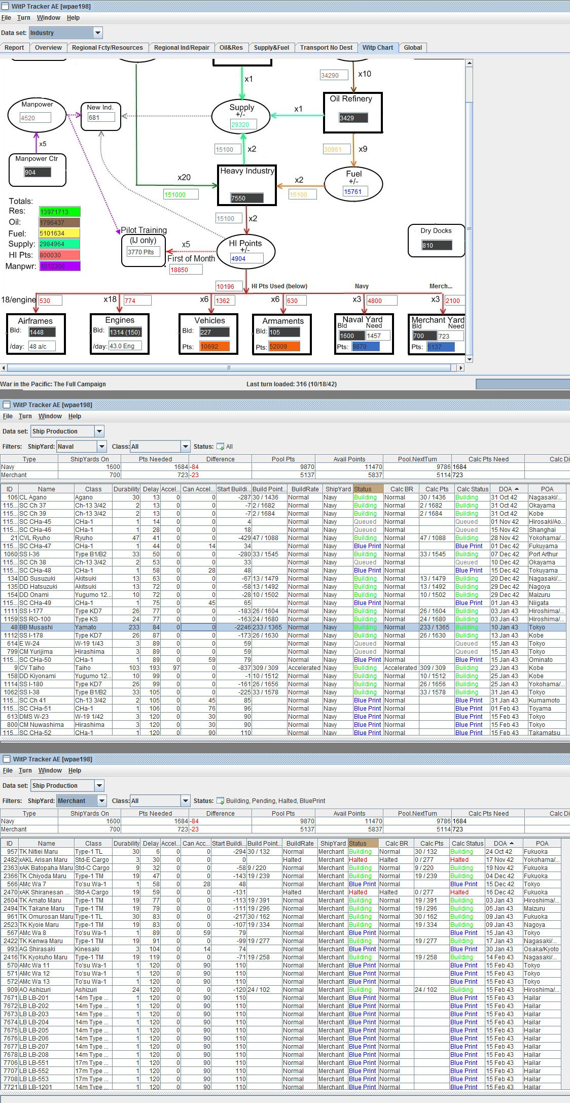Click the Heavy Industry value field 7550

pos(247,198)
